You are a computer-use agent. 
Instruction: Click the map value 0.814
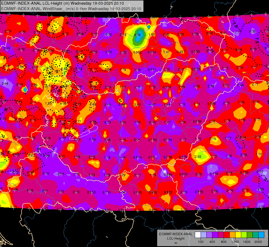click(x=138, y=157)
